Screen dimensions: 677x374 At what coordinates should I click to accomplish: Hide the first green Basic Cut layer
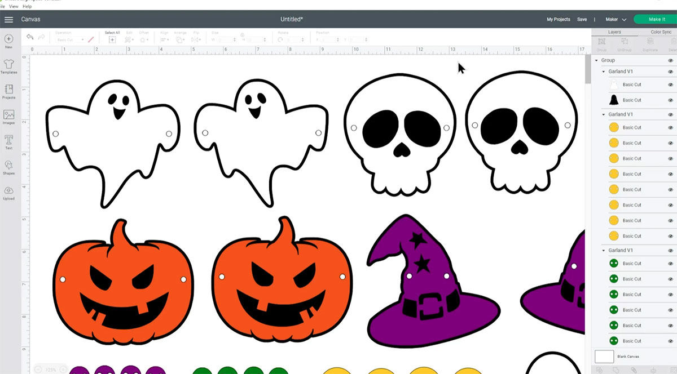(671, 263)
